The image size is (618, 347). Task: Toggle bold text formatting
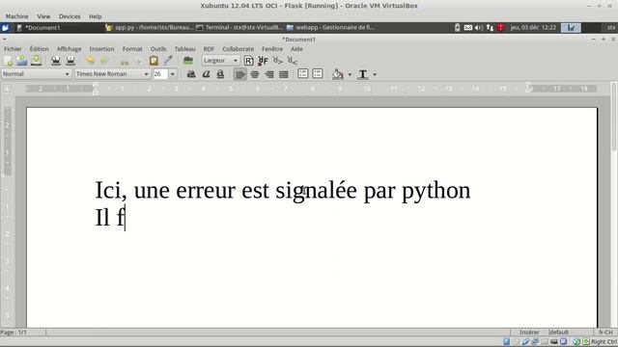coord(191,74)
